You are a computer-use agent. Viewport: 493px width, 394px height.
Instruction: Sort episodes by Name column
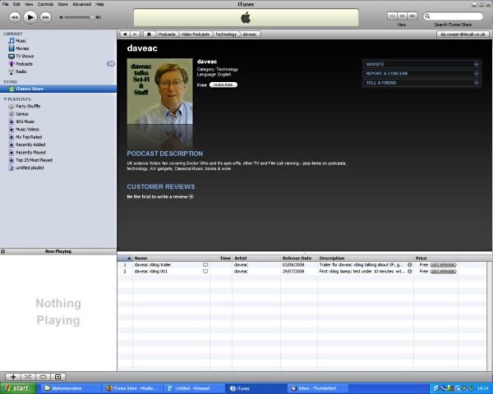point(172,259)
